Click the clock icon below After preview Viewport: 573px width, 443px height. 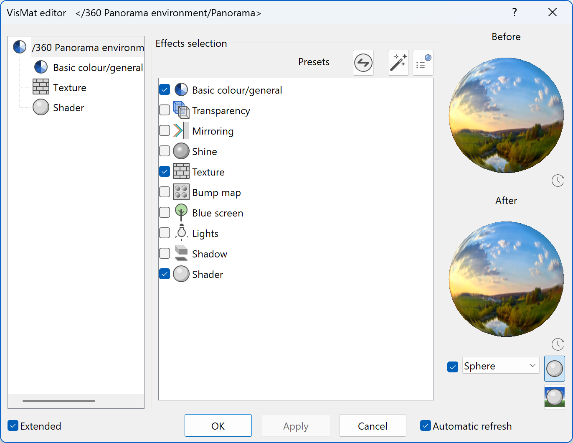tap(558, 344)
